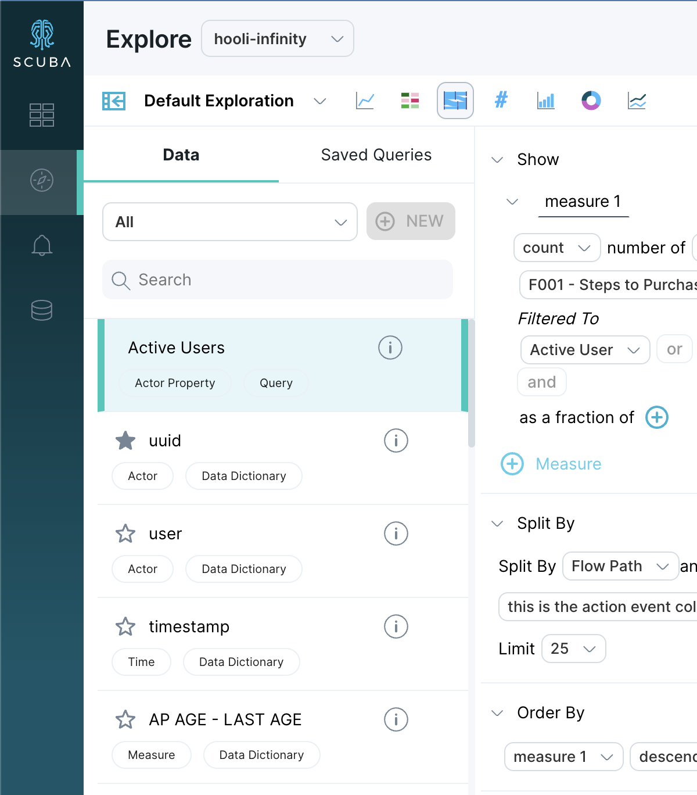697x795 pixels.
Task: Open the Default Exploration chevron dropdown
Action: 320,101
